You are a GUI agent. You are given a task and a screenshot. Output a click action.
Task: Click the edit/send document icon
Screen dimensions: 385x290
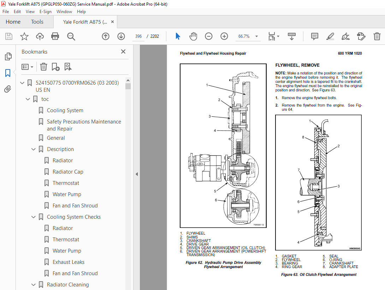(x=361, y=36)
